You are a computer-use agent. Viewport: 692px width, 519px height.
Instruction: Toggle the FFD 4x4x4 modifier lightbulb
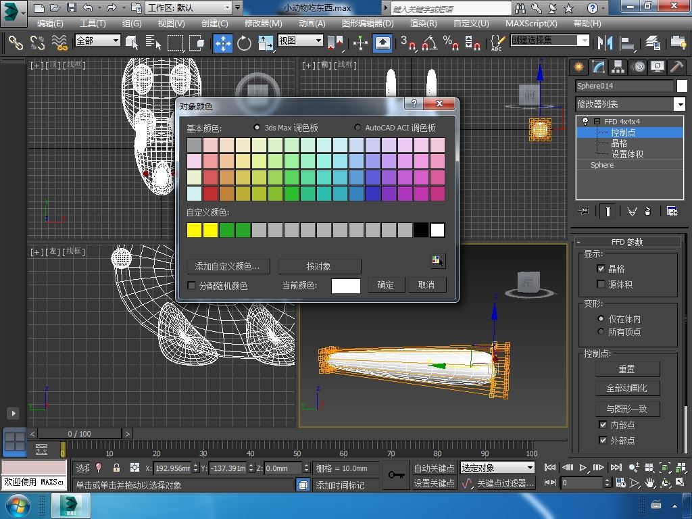pos(585,121)
